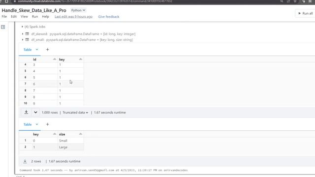Open the View menu
The height and width of the screenshot is (177, 315).
[24, 17]
